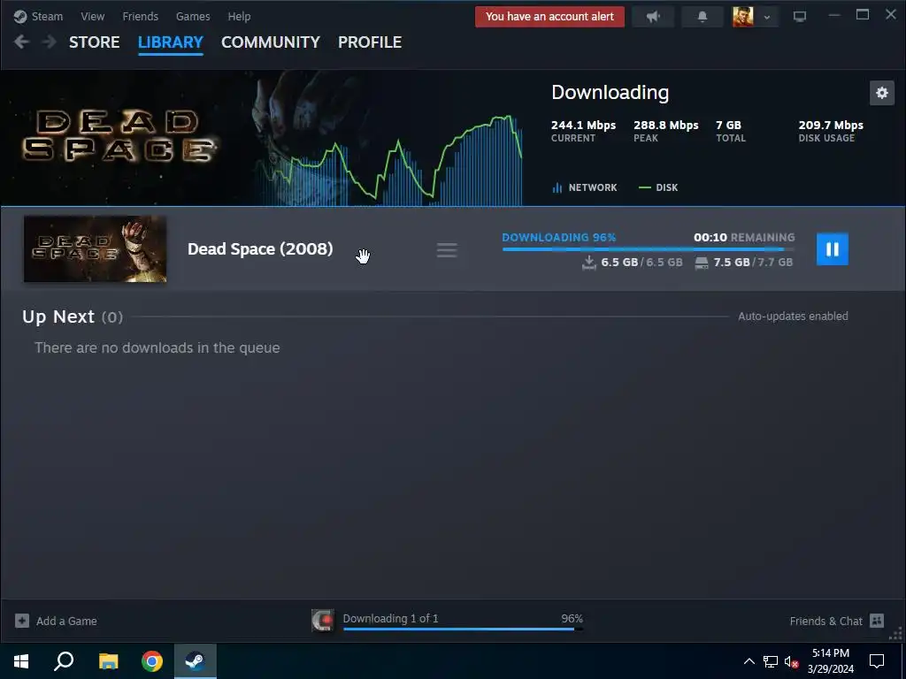Click the profile avatar picture
The height and width of the screenshot is (679, 906).
click(x=743, y=17)
